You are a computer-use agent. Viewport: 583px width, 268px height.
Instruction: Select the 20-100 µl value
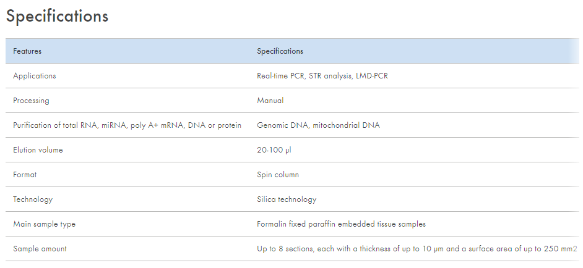coord(274,150)
